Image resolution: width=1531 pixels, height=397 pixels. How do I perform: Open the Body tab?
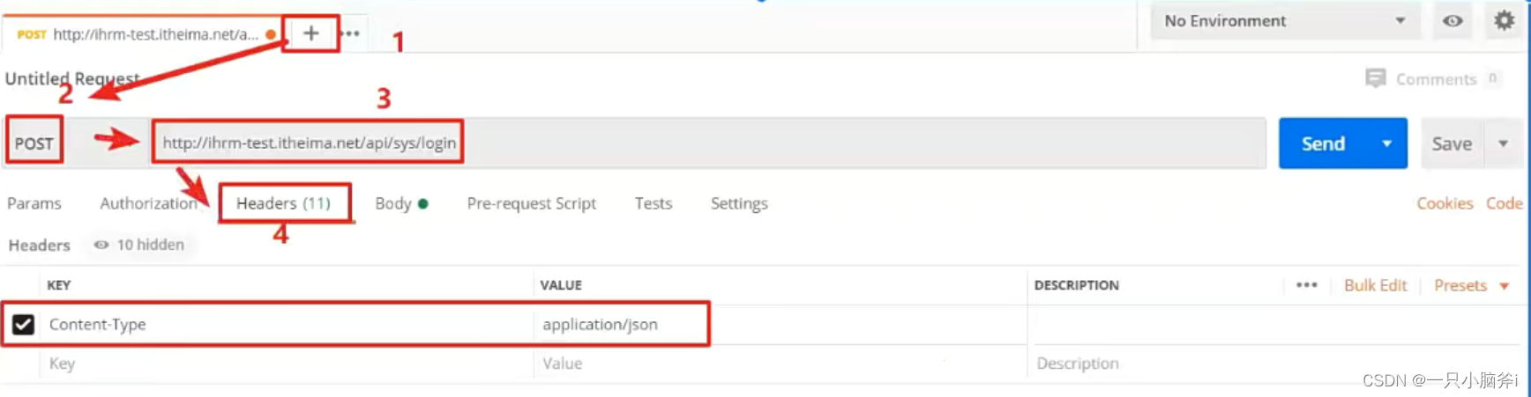pyautogui.click(x=401, y=203)
